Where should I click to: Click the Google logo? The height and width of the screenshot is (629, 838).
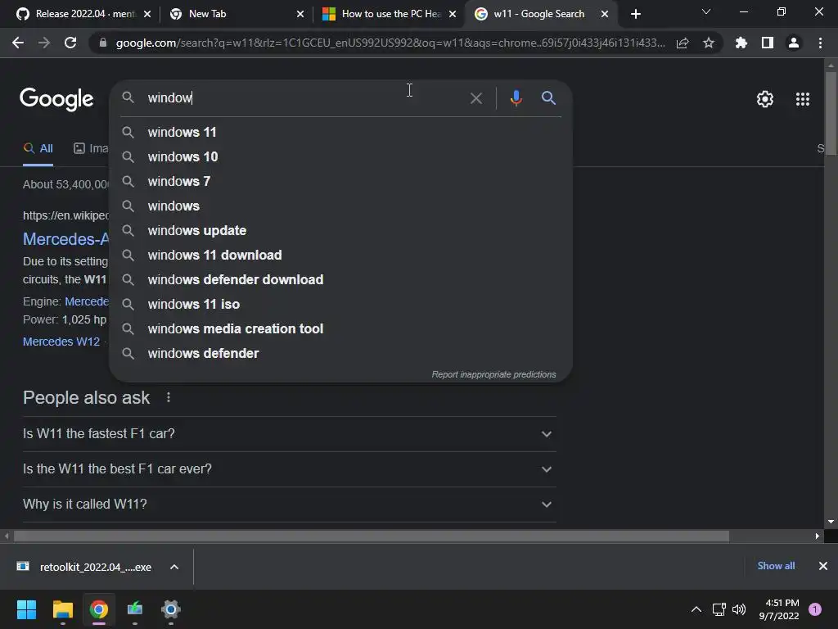56,99
